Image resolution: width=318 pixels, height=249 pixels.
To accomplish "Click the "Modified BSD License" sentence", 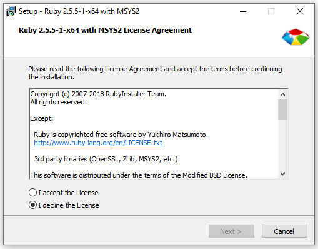I will pyautogui.click(x=139, y=175).
